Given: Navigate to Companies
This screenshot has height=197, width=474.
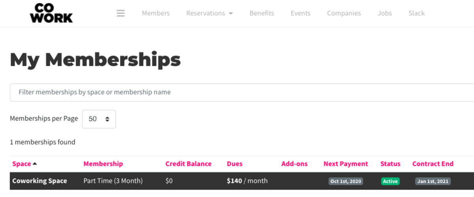Looking at the screenshot, I should click(x=344, y=13).
